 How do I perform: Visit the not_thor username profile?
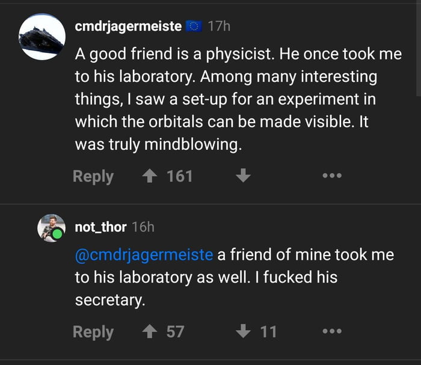(x=100, y=227)
